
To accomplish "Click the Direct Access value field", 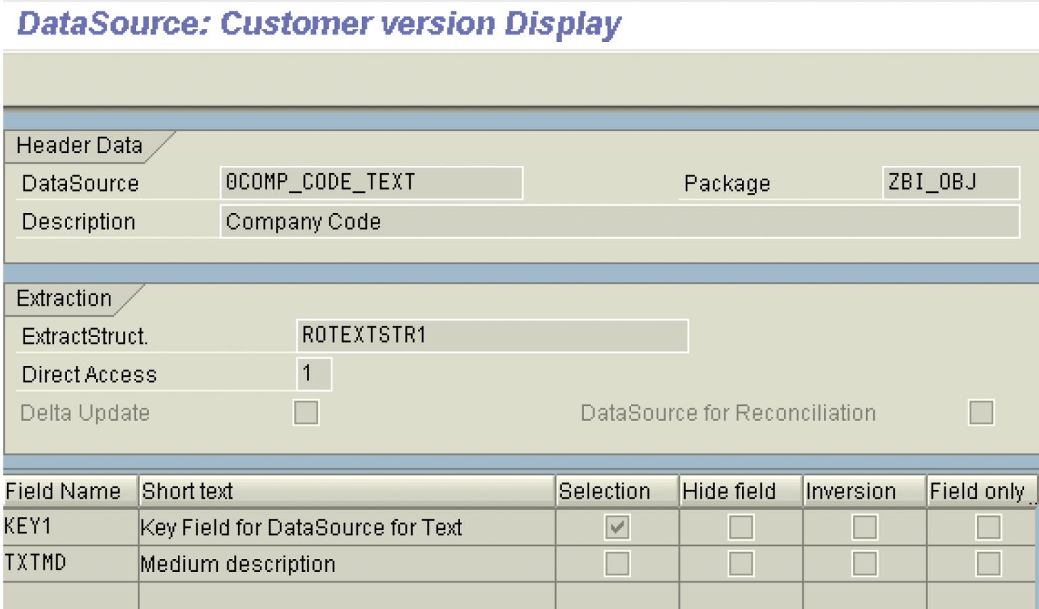I will (315, 373).
